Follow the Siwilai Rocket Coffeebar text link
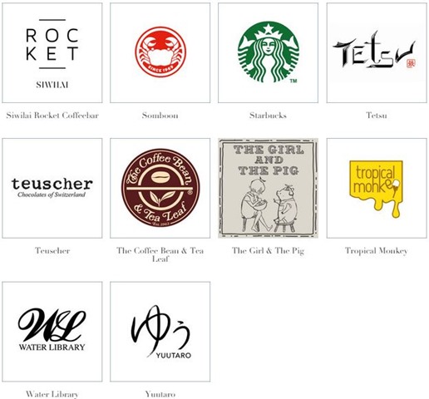Screen dimensions: 429x399 (52, 116)
